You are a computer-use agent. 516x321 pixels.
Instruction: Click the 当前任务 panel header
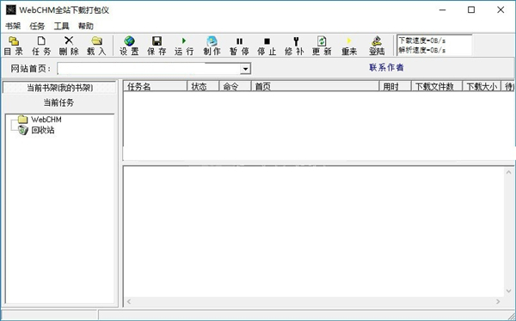tap(58, 102)
